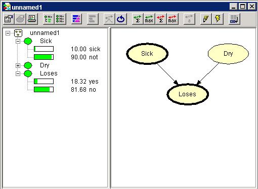Click the monitor display toolbar icon
The width and height of the screenshot is (258, 189).
coord(32,19)
